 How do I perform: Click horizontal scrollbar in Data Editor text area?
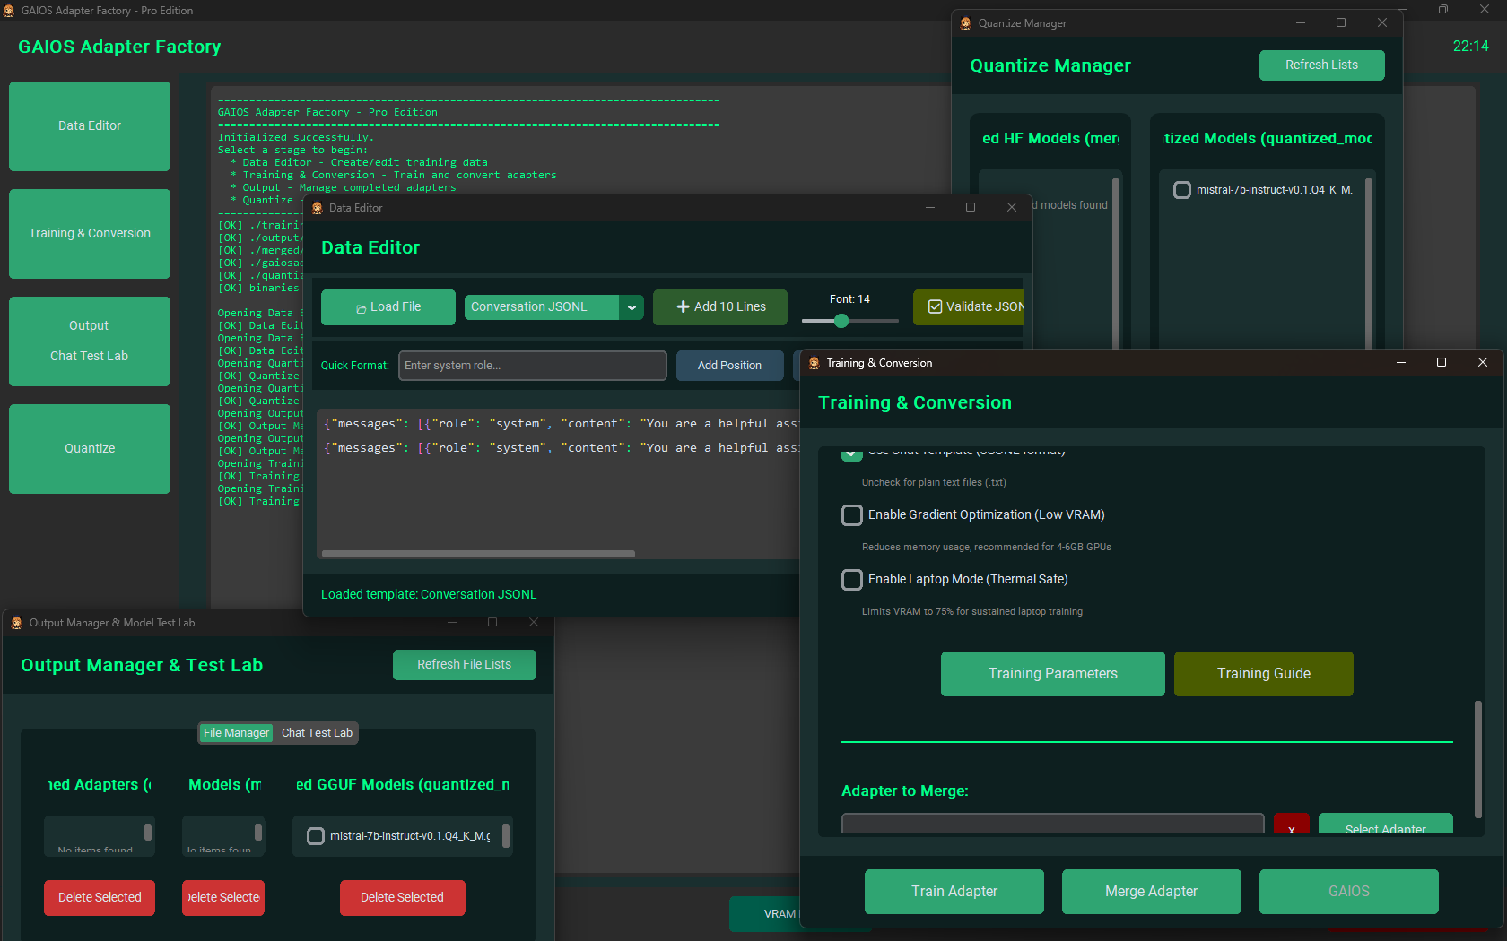[x=478, y=554]
